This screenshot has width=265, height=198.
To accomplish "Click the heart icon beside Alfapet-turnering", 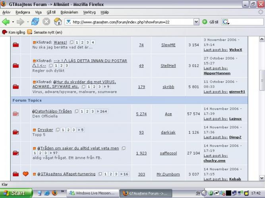I will tap(26, 174).
